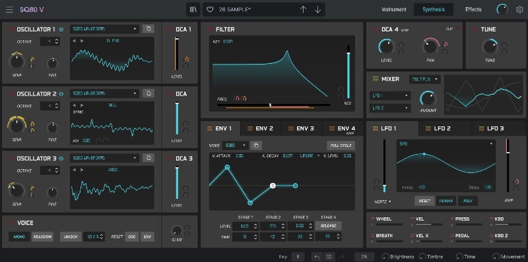Viewport: 528px width, 262px height.
Task: Click the DCA 4 red square indicator
Action: [x=376, y=30]
